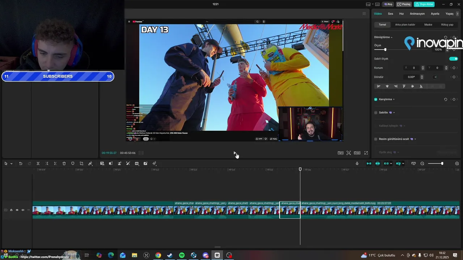Open the timeline preview-axis settings icon
Viewport: 463px width, 260px height.
(413, 164)
